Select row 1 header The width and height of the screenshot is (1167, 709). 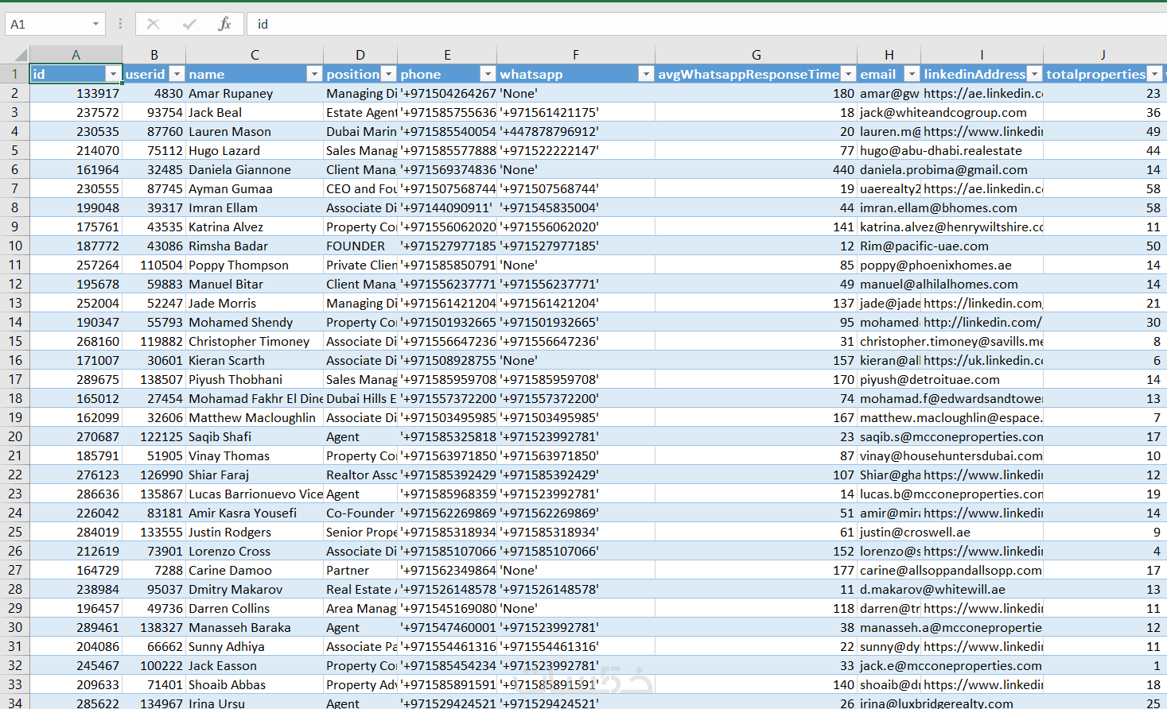coord(14,74)
